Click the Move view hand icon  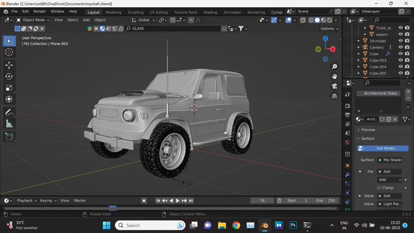[x=334, y=77]
